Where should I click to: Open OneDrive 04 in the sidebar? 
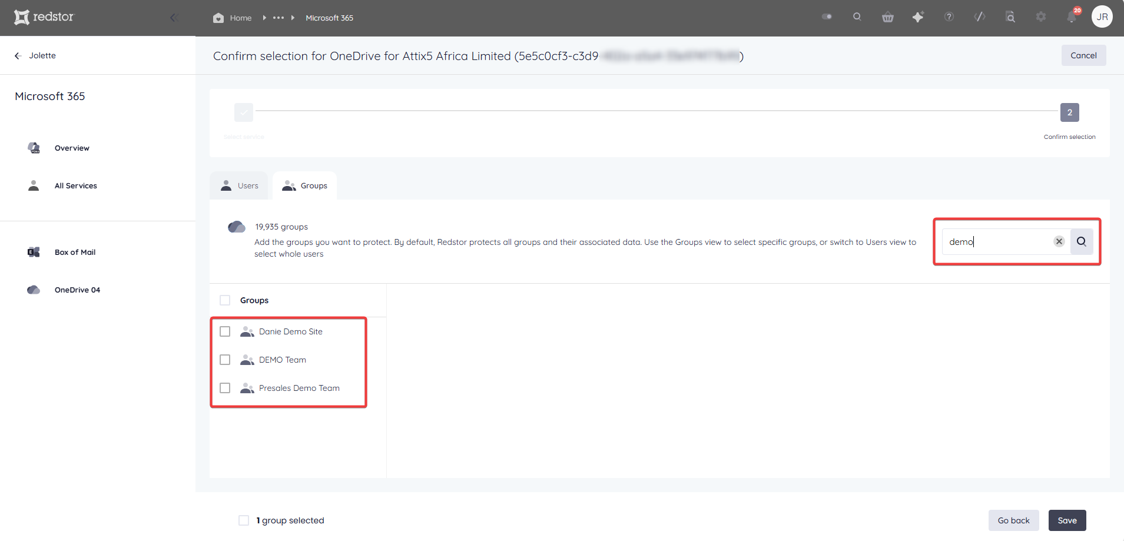click(77, 290)
